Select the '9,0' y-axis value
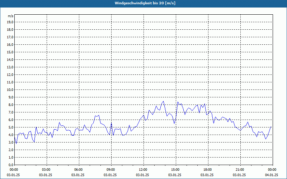This screenshot has height=179, width=287. click(x=11, y=97)
